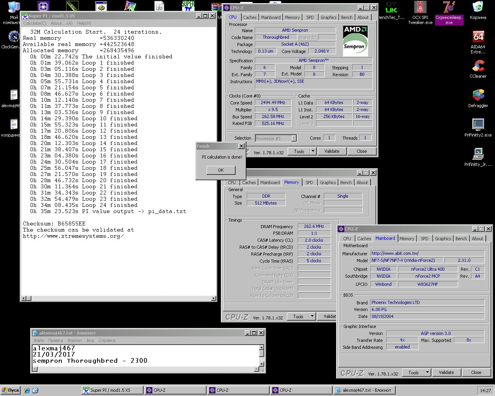Switch to Super PI / mod1.5 XS taskbar button
The height and width of the screenshot is (396, 495).
112,390
